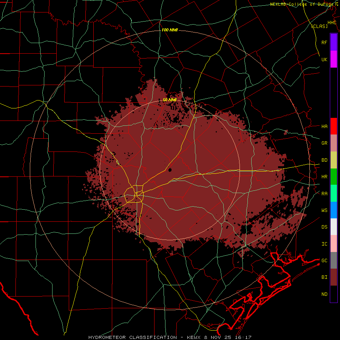Viewport: 340px width, 340px height.
Task: Click the GR pink legend swatch
Action: coord(334,143)
